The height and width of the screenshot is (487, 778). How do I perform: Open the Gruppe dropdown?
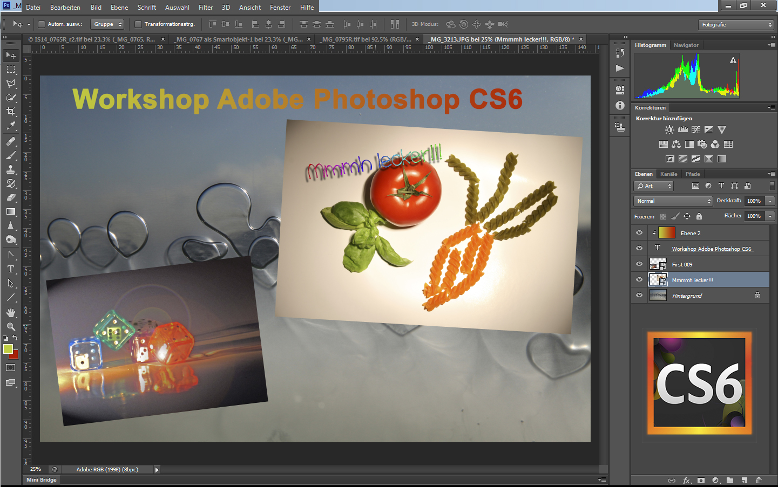click(x=107, y=24)
